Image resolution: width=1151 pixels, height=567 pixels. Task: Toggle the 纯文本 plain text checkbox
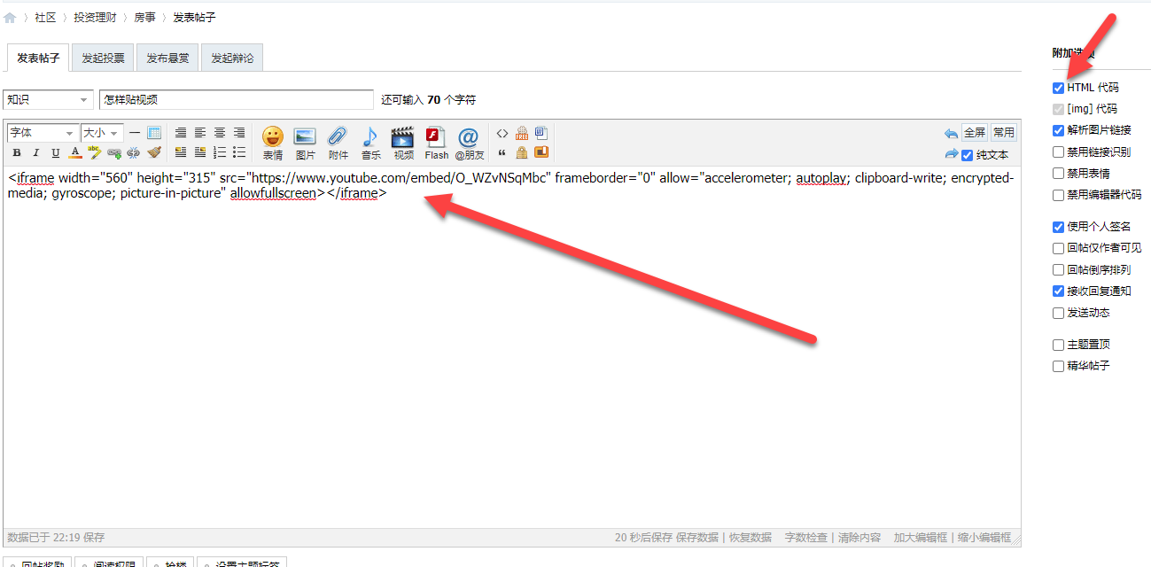pyautogui.click(x=968, y=155)
